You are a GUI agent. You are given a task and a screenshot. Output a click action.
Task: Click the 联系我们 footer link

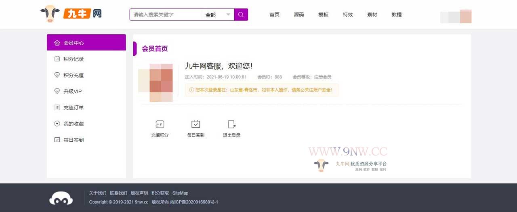pyautogui.click(x=118, y=193)
